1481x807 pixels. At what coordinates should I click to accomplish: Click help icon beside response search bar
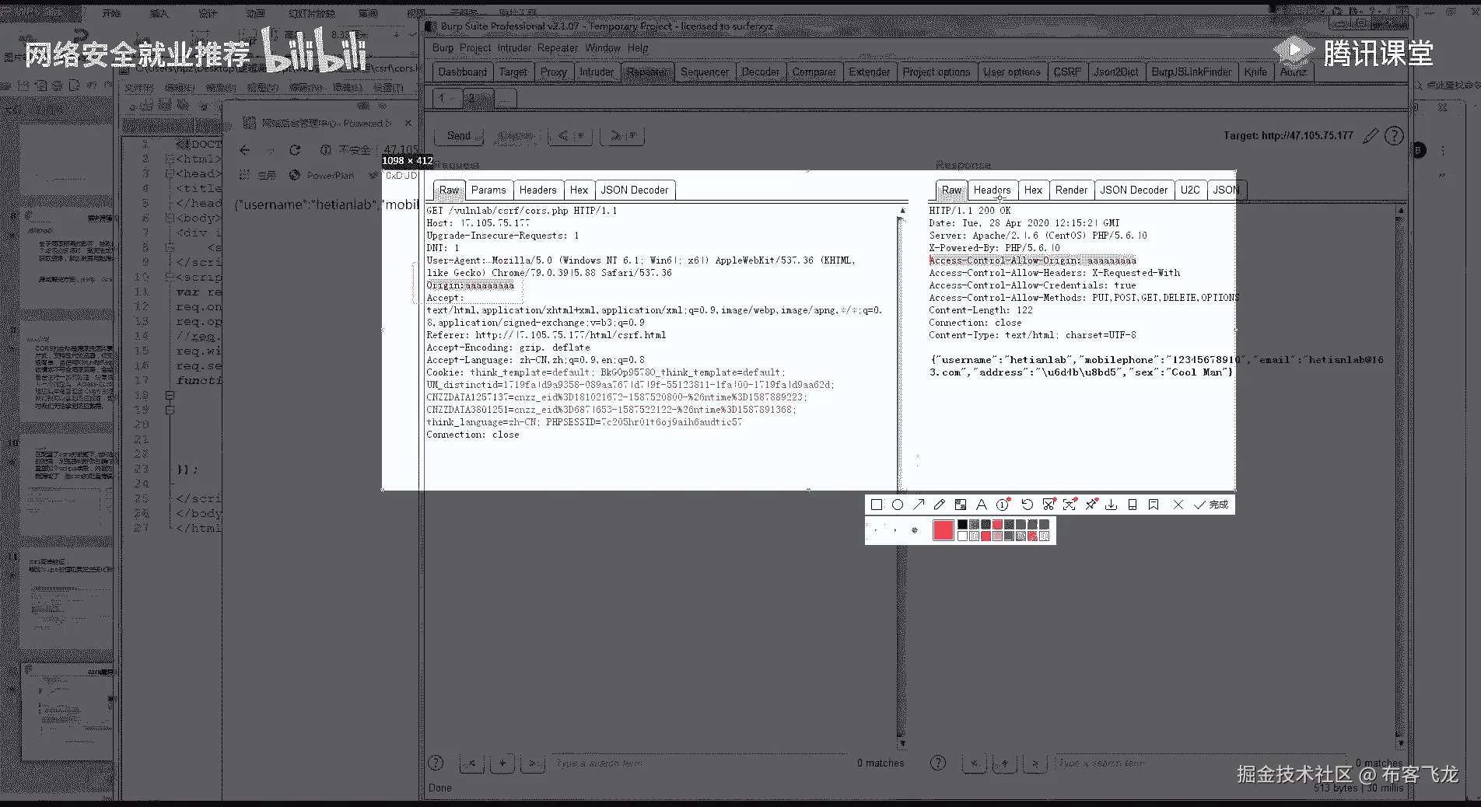(938, 763)
